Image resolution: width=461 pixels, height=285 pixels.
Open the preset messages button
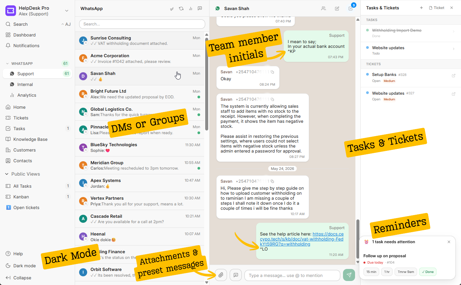(x=236, y=275)
